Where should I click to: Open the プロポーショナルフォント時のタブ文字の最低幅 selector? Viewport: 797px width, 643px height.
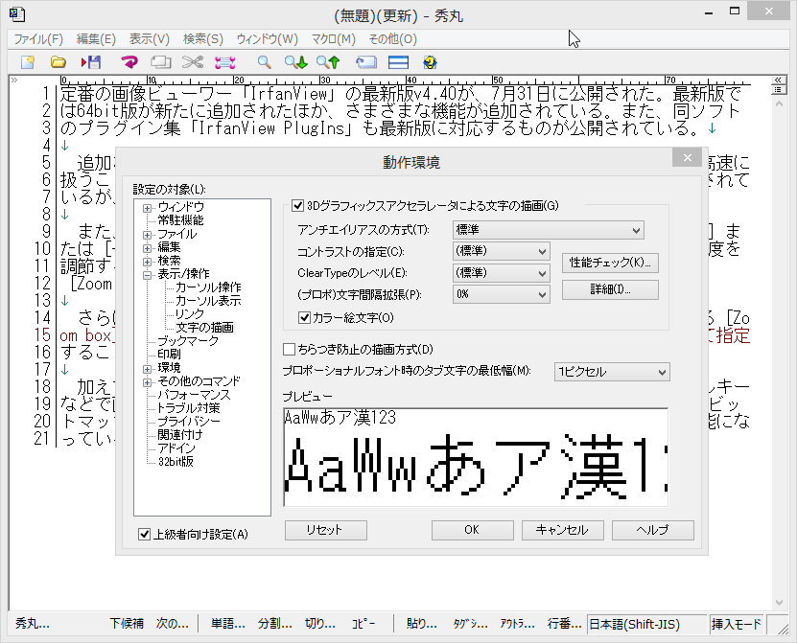[611, 372]
